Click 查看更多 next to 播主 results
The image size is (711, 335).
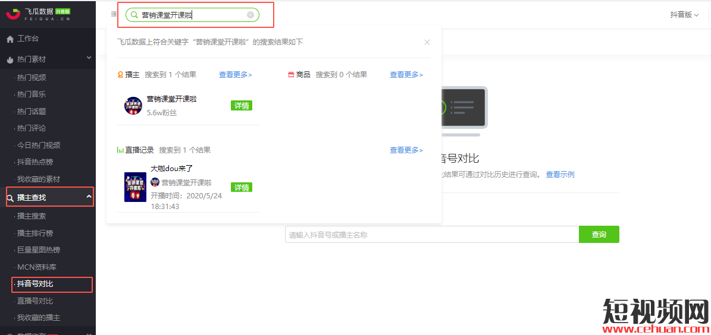235,75
